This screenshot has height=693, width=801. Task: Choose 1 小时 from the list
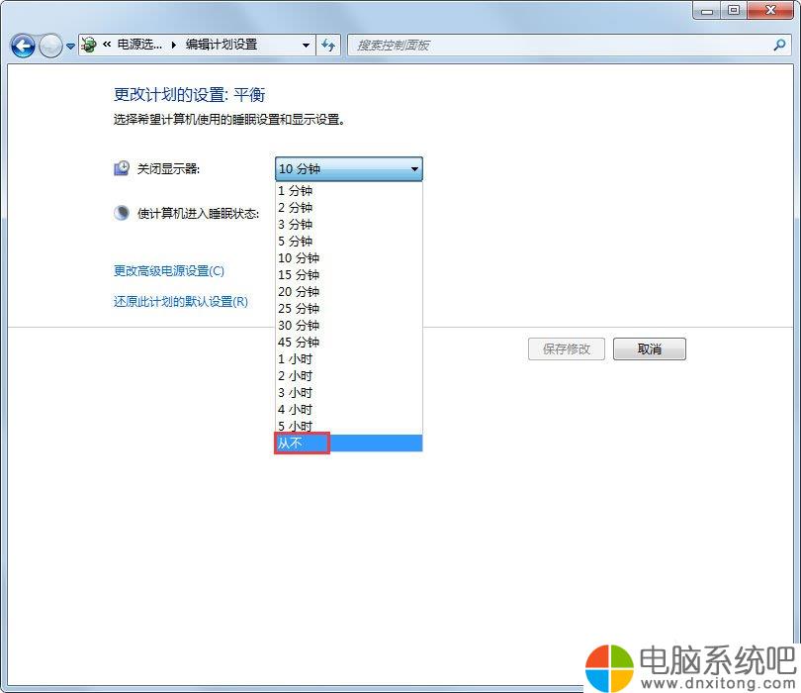pyautogui.click(x=349, y=359)
